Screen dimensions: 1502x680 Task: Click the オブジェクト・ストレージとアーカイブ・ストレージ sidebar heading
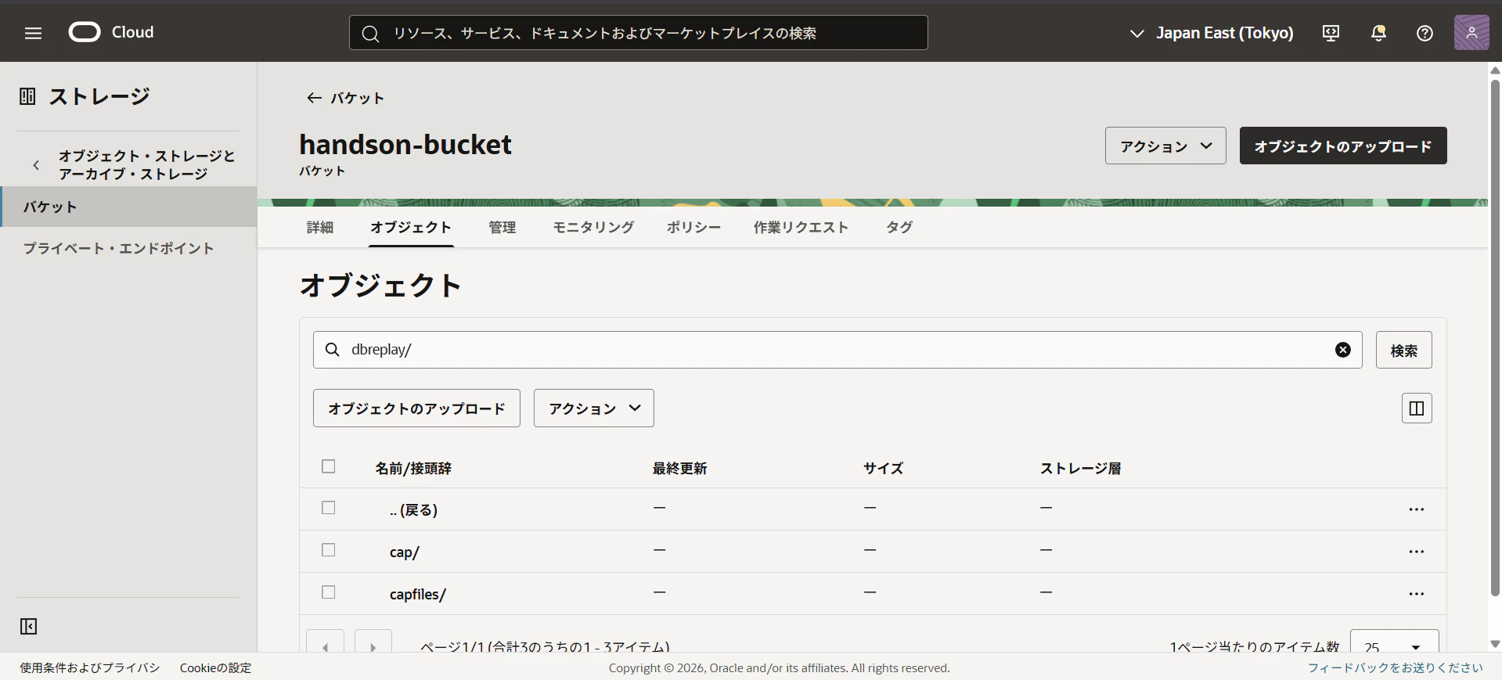[x=147, y=164]
